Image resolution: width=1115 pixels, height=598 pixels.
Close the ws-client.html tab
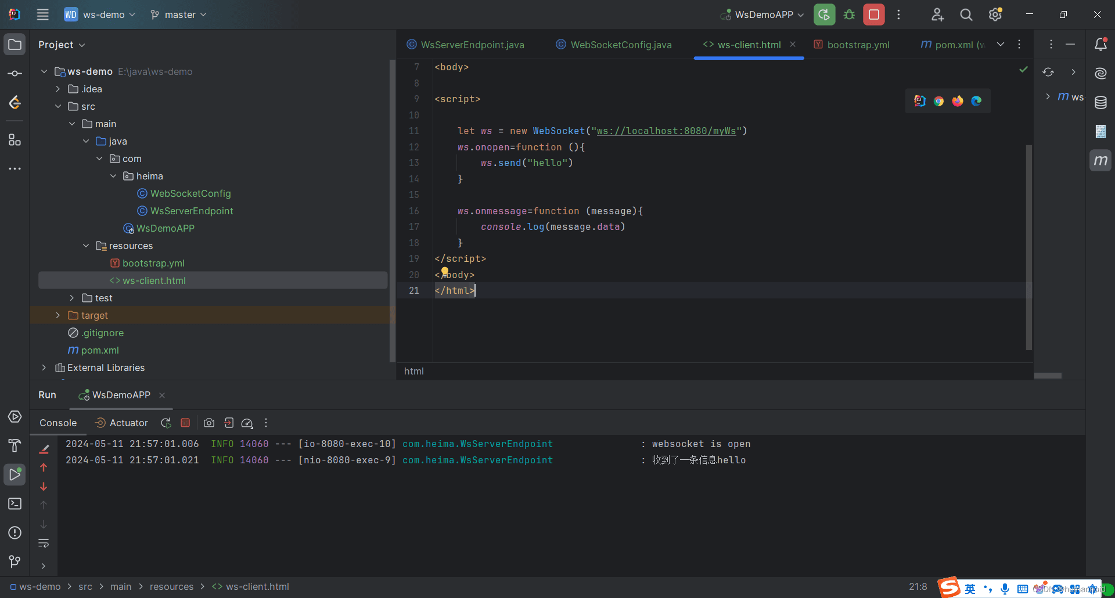point(793,44)
